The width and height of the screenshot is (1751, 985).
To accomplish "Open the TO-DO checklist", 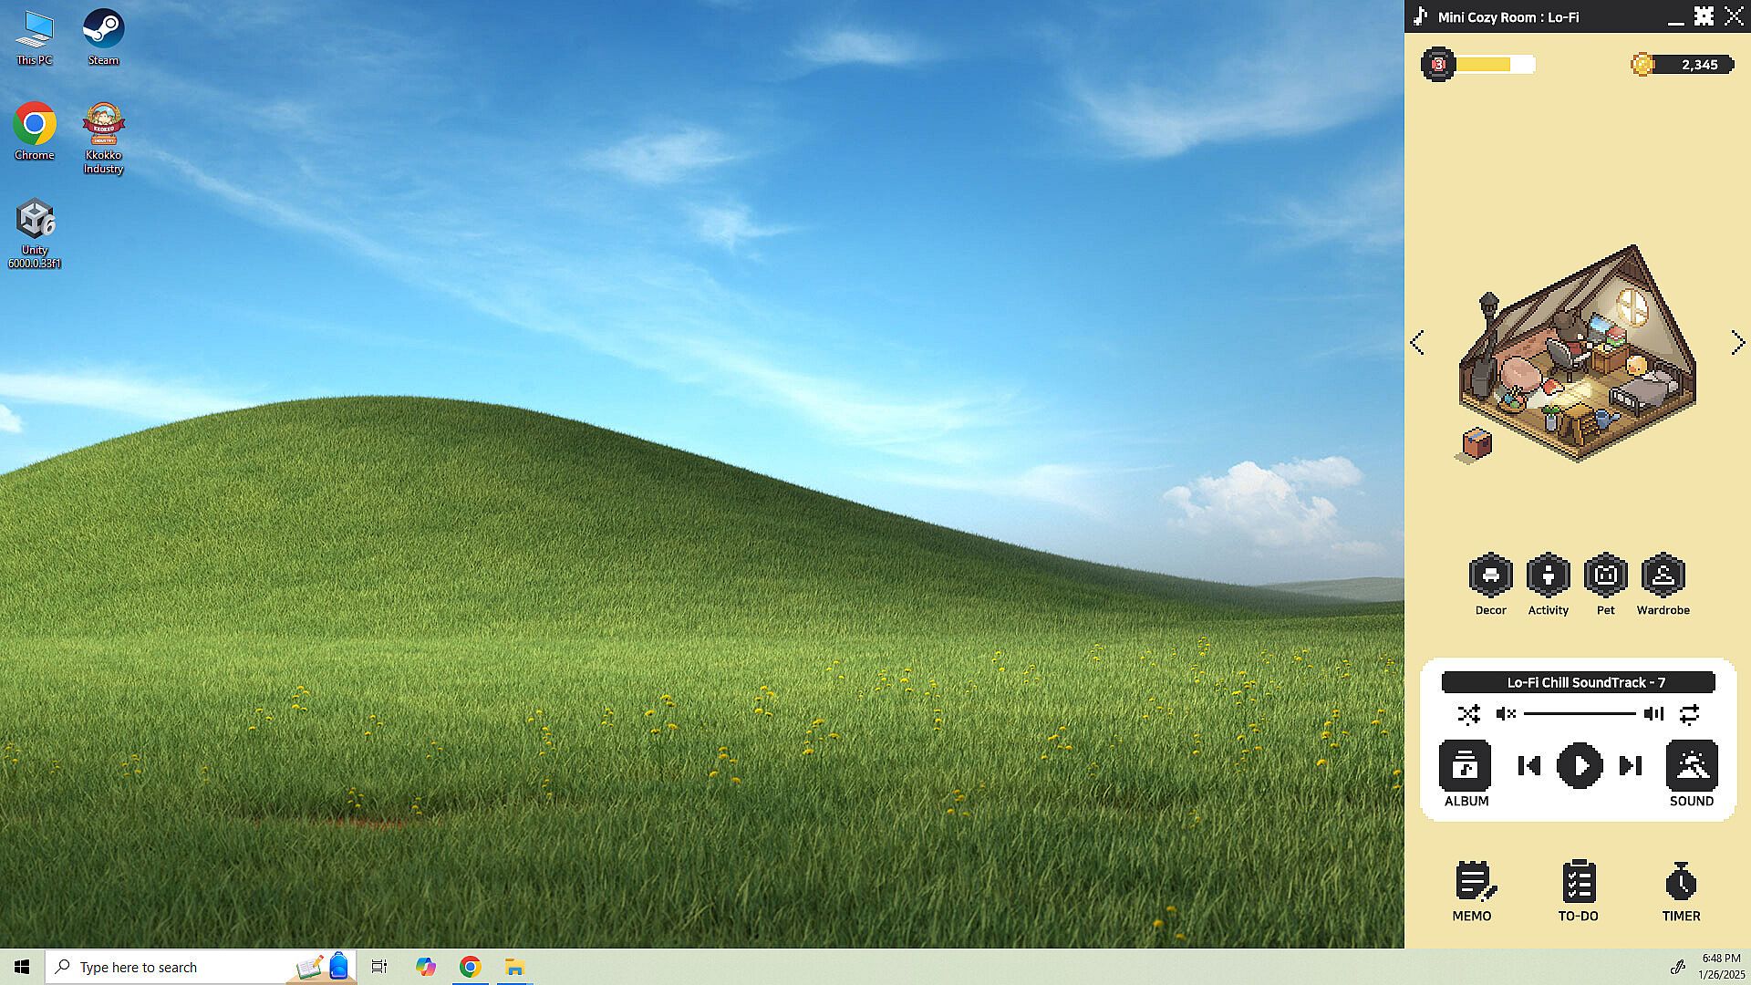I will pyautogui.click(x=1578, y=883).
